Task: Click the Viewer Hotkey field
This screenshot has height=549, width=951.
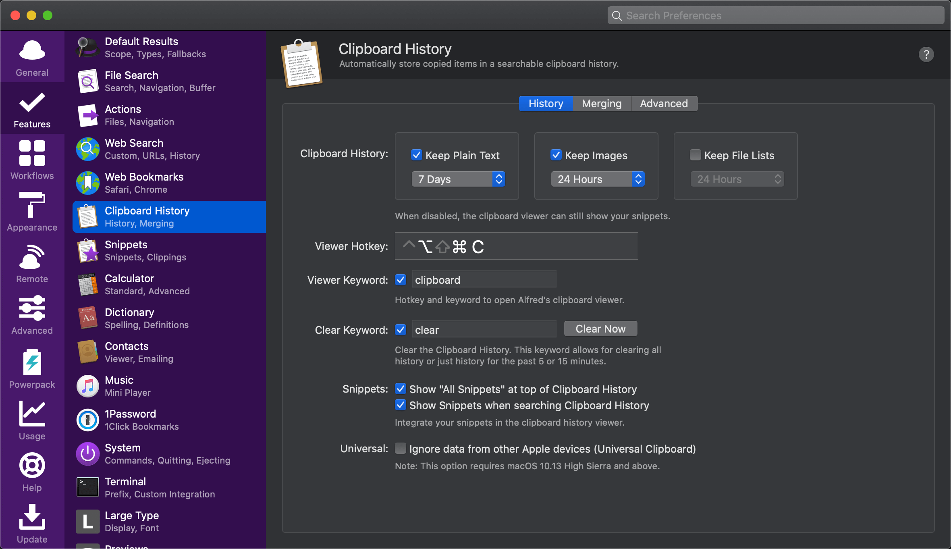Action: (x=516, y=246)
